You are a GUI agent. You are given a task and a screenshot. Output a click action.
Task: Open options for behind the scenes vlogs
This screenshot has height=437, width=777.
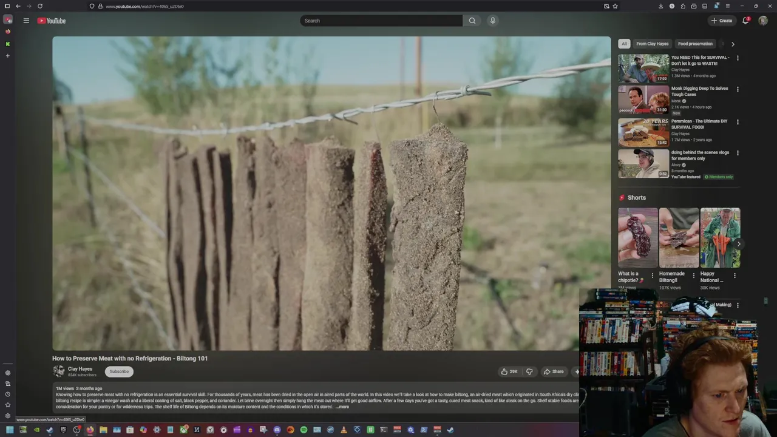(x=738, y=153)
